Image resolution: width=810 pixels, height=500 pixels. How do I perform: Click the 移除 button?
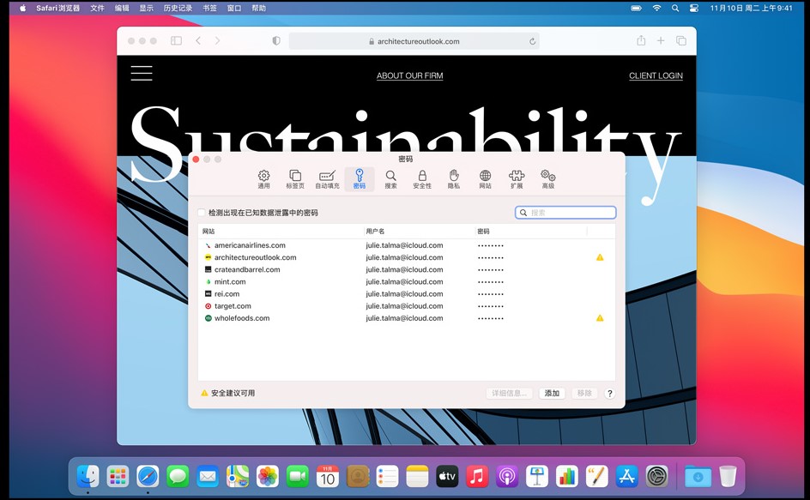tap(584, 394)
